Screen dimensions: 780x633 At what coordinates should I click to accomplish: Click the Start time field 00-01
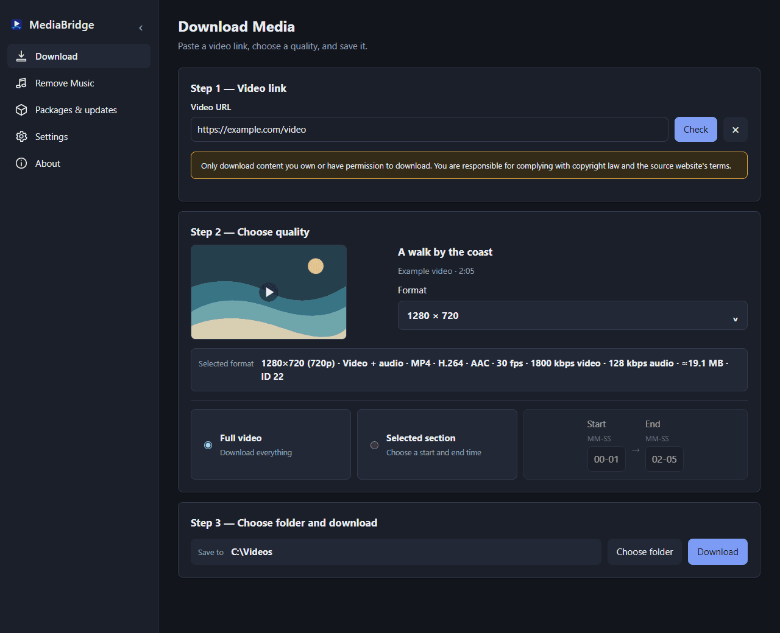point(606,460)
